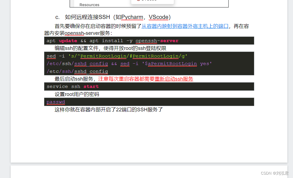
Task: Click the "sshd_config" file path text
Action: tap(91, 64)
